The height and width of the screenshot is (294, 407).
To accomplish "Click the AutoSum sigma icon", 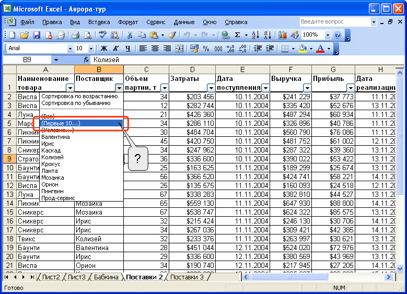I will tap(238, 35).
